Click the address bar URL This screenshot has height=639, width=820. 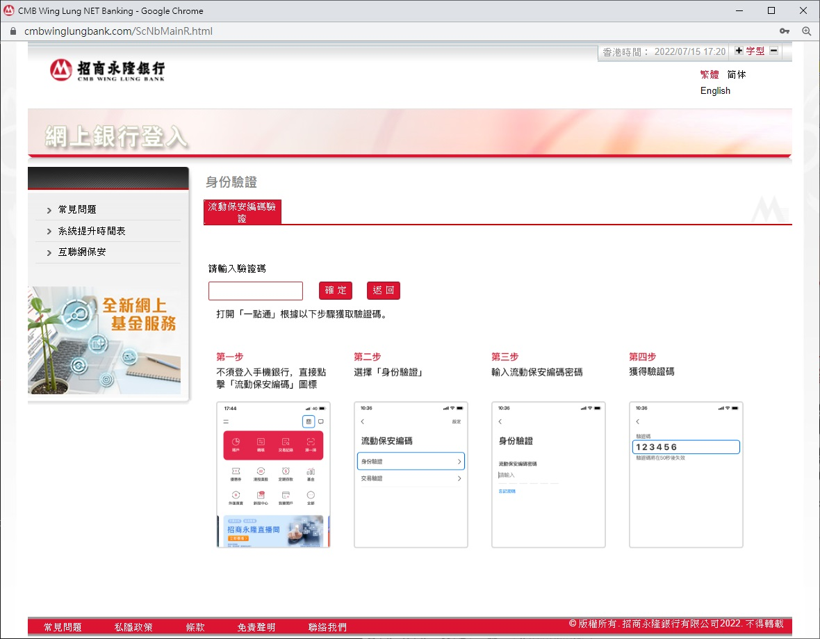click(119, 31)
